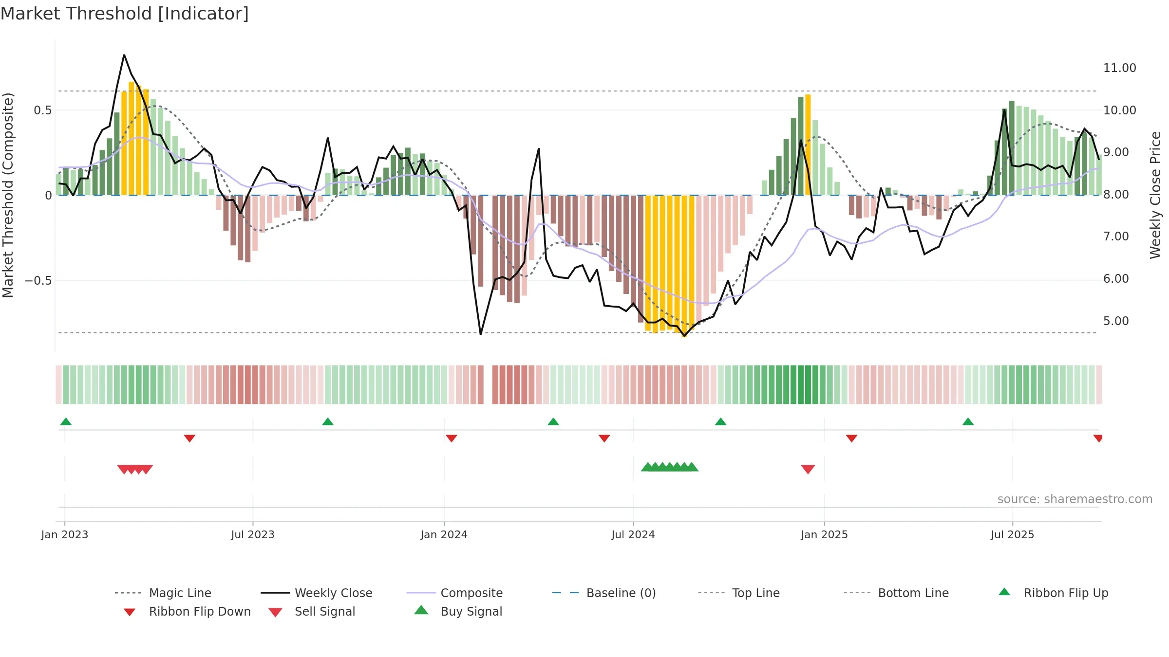Click the 10.00 price axis label
The image size is (1169, 657).
pos(1120,110)
